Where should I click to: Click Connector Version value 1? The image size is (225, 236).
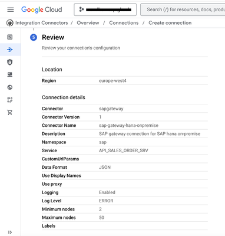click(x=100, y=117)
